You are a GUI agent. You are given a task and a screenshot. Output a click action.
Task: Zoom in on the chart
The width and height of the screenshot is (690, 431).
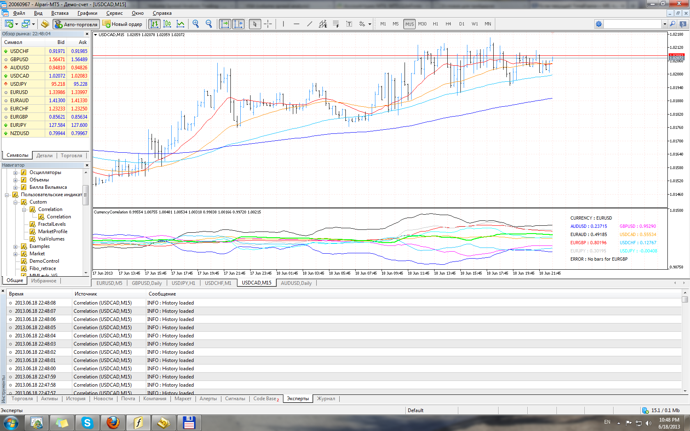point(196,24)
